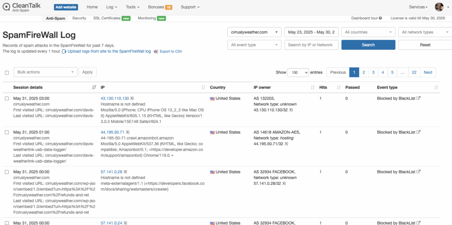The height and width of the screenshot is (225, 452).
Task: Click the Add website button
Action: [66, 7]
